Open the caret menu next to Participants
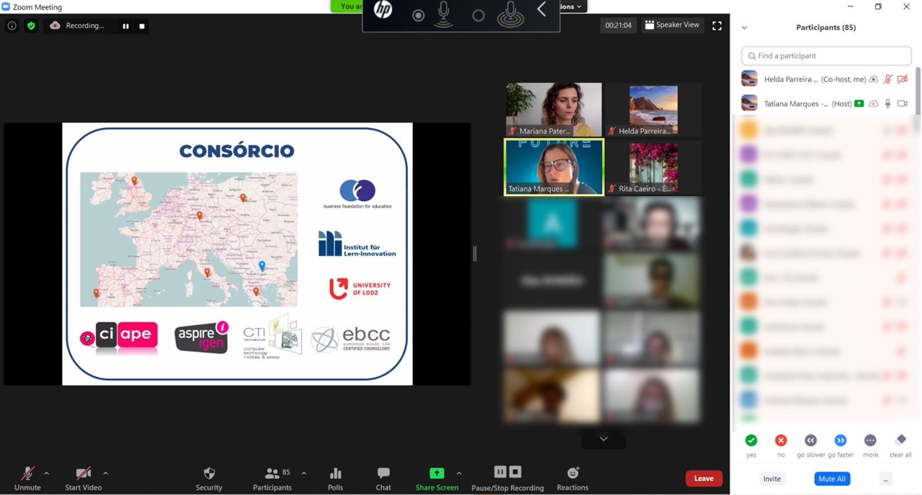The height and width of the screenshot is (495, 922). click(304, 473)
